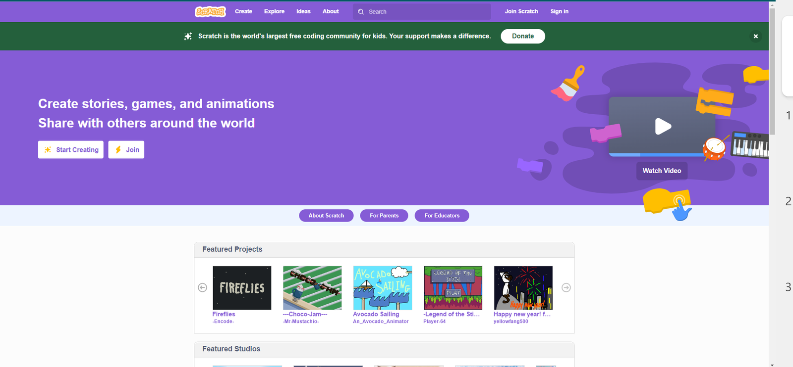Open the Happy new year thumbnail
Image resolution: width=793 pixels, height=367 pixels.
(523, 288)
